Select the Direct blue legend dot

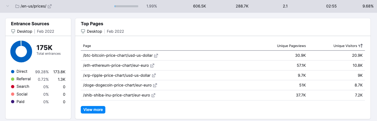click(13, 72)
